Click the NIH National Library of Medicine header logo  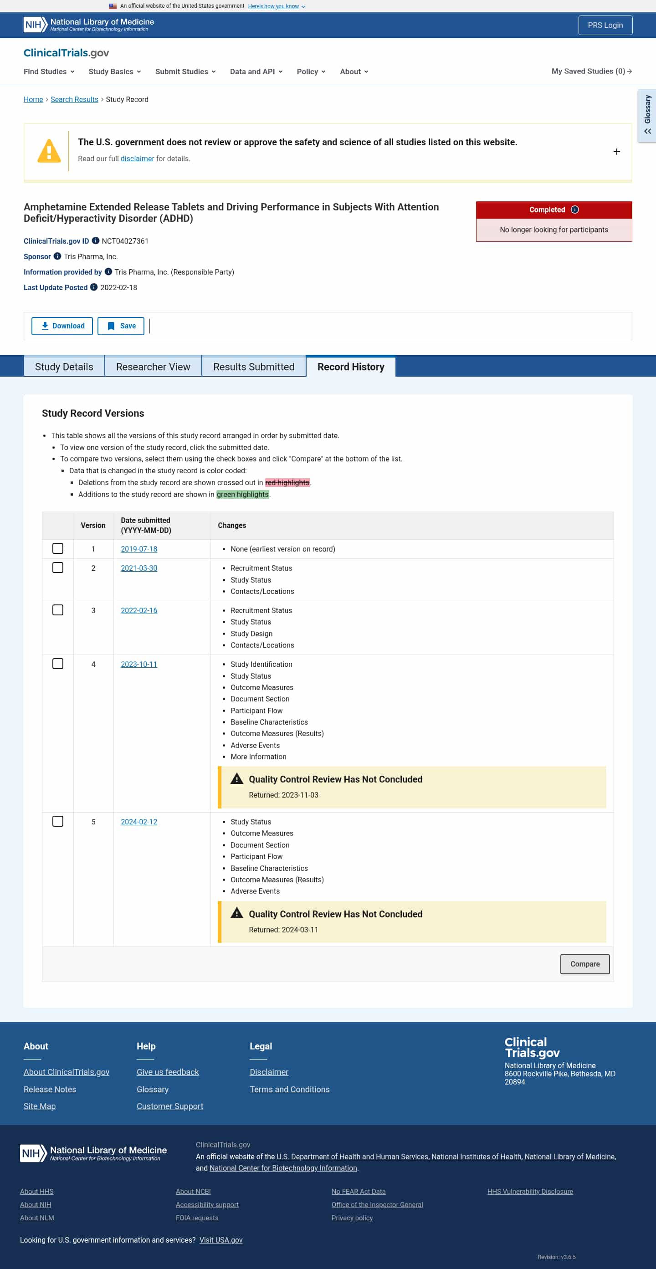(x=89, y=25)
